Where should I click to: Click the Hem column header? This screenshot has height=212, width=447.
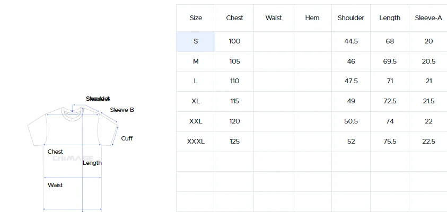[x=312, y=18]
